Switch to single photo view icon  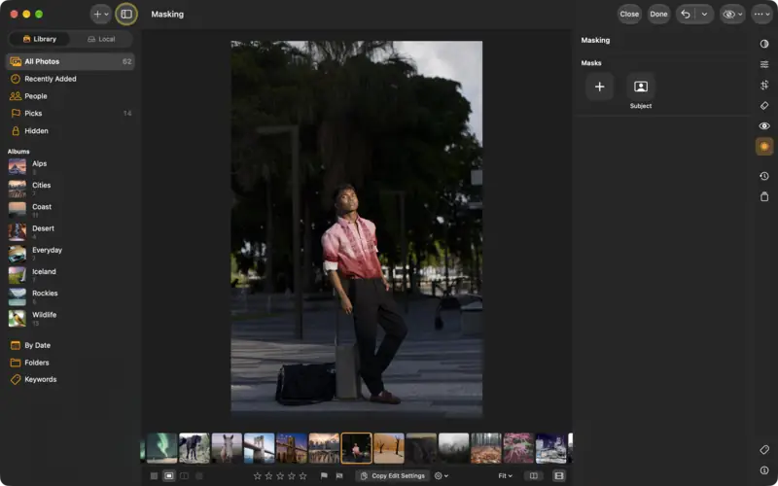click(169, 476)
